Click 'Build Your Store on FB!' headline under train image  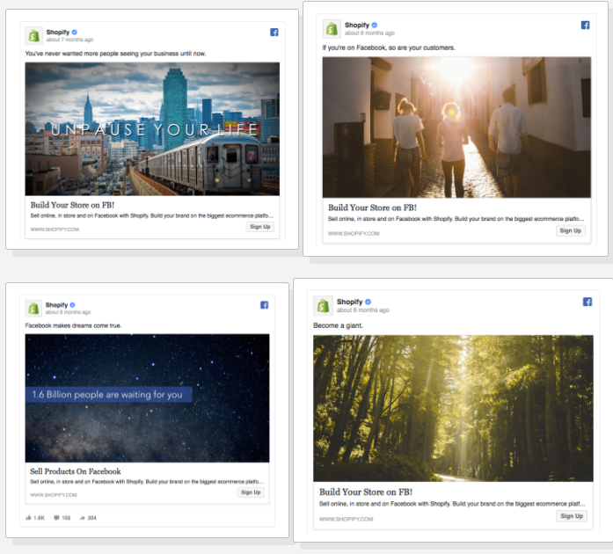(x=72, y=205)
